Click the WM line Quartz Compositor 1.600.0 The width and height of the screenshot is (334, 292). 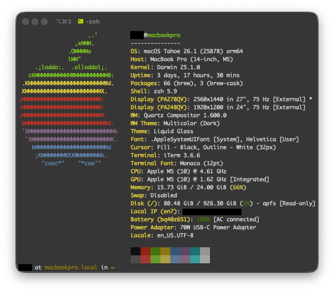(x=178, y=115)
